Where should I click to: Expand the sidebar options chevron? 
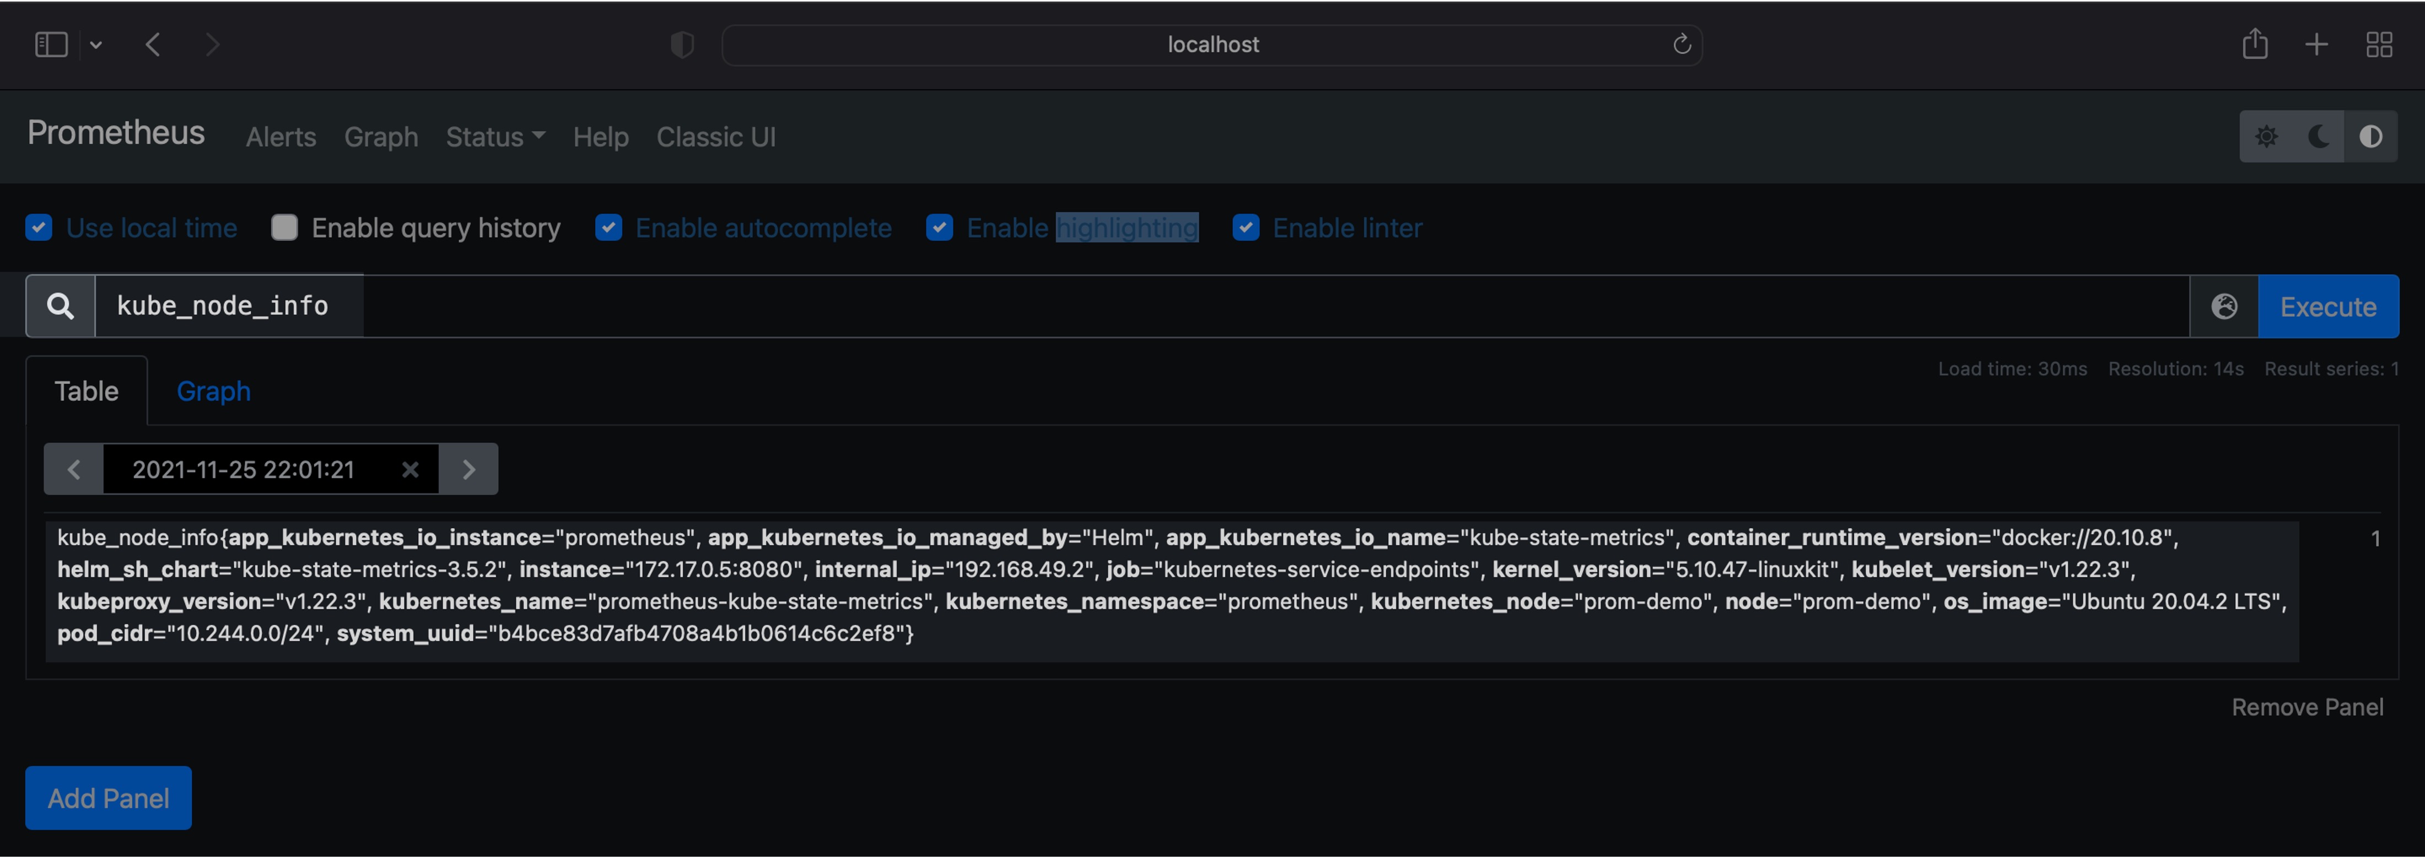tap(96, 44)
